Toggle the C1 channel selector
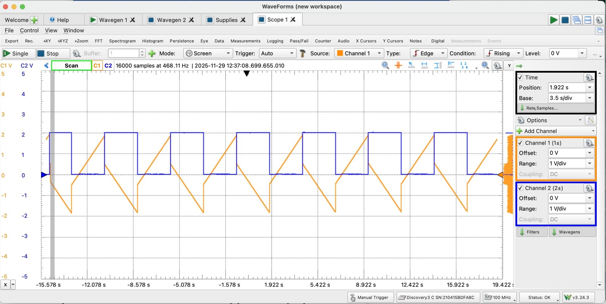The width and height of the screenshot is (606, 304). [x=97, y=65]
